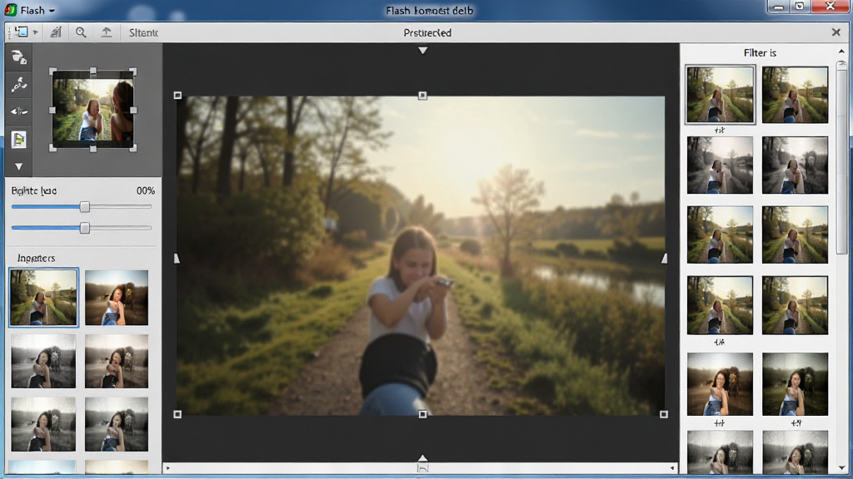Viewport: 853px width, 479px height.
Task: Click the Filter panel vertical scrollbar thumb
Action: (841, 157)
